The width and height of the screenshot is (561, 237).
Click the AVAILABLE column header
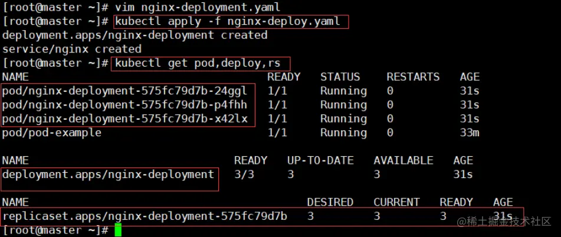pyautogui.click(x=403, y=160)
